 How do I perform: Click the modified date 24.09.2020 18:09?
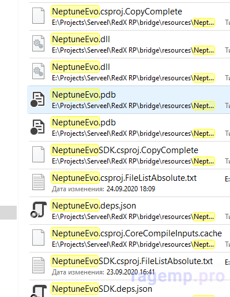pos(131,189)
